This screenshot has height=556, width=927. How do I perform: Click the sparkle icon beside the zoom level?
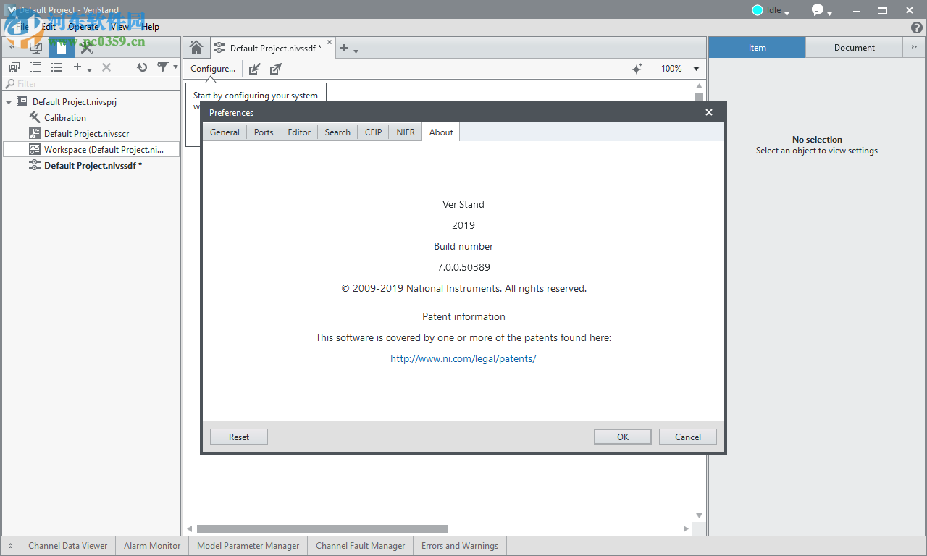tap(637, 69)
